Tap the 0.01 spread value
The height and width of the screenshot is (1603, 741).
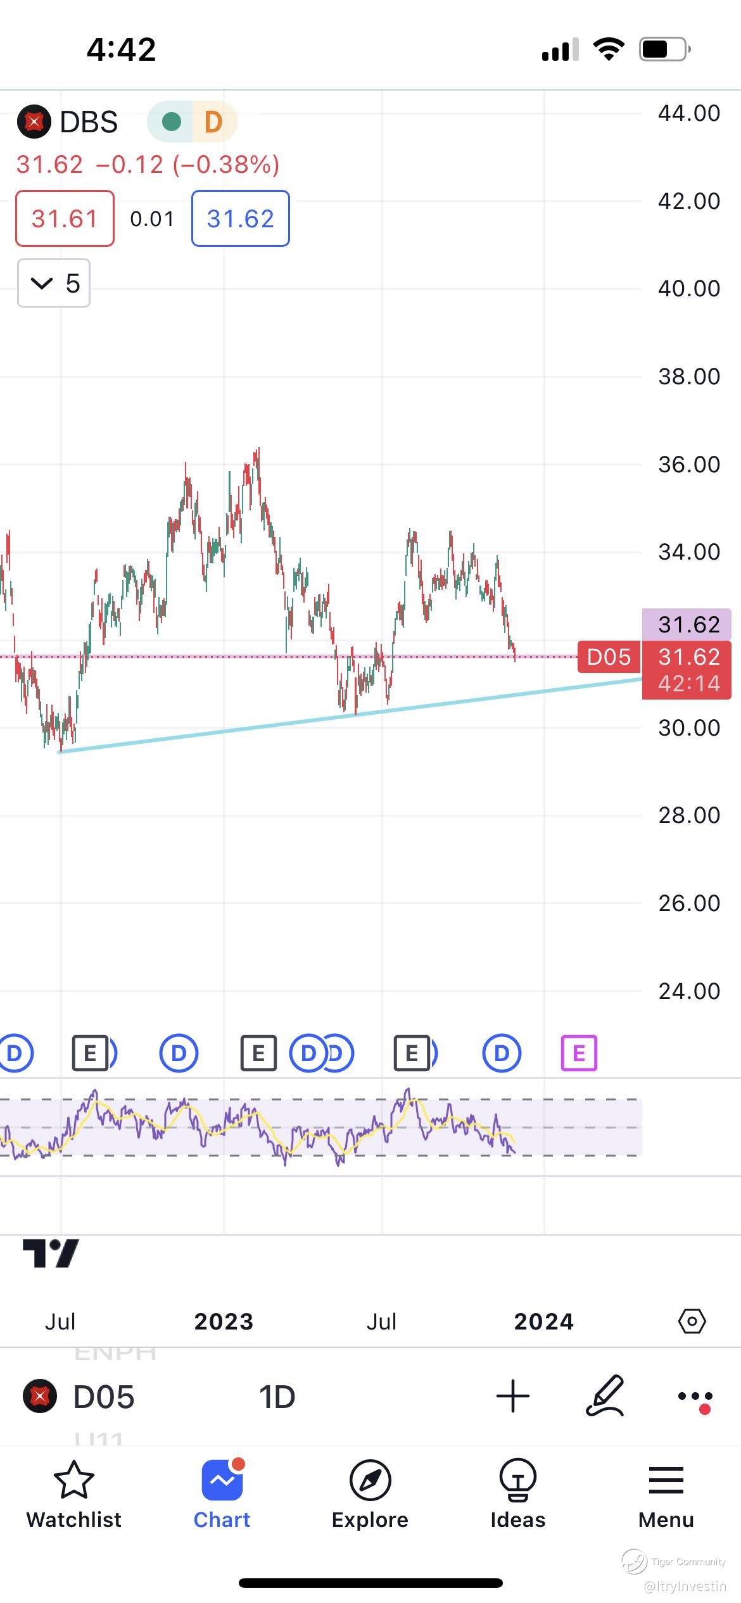tap(152, 219)
